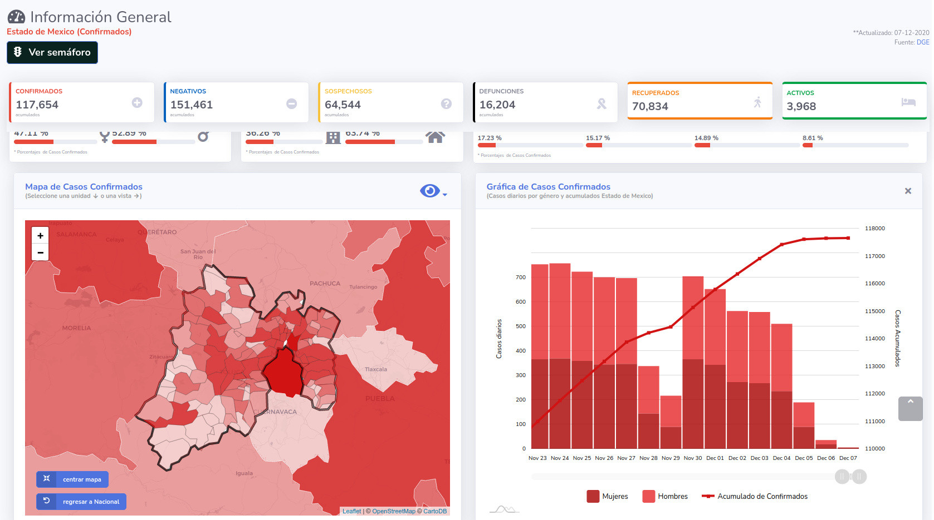The image size is (934, 520).
Task: Click the Ver semáforo button
Action: [52, 52]
